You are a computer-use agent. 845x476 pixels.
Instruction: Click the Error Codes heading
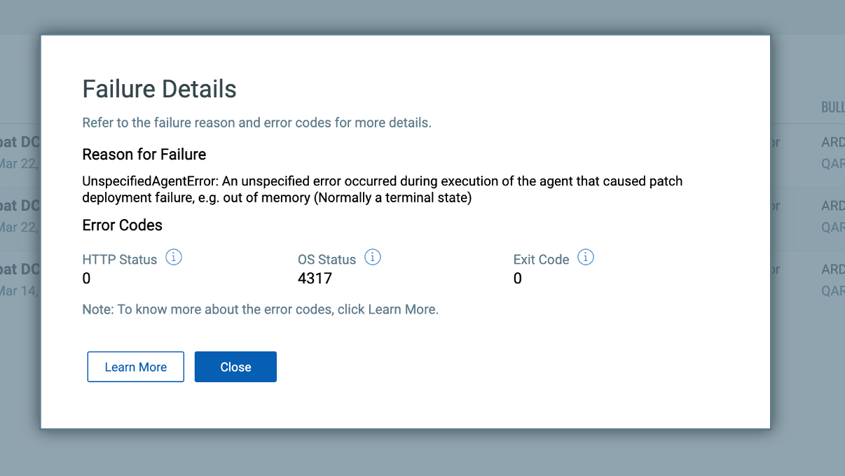point(122,225)
